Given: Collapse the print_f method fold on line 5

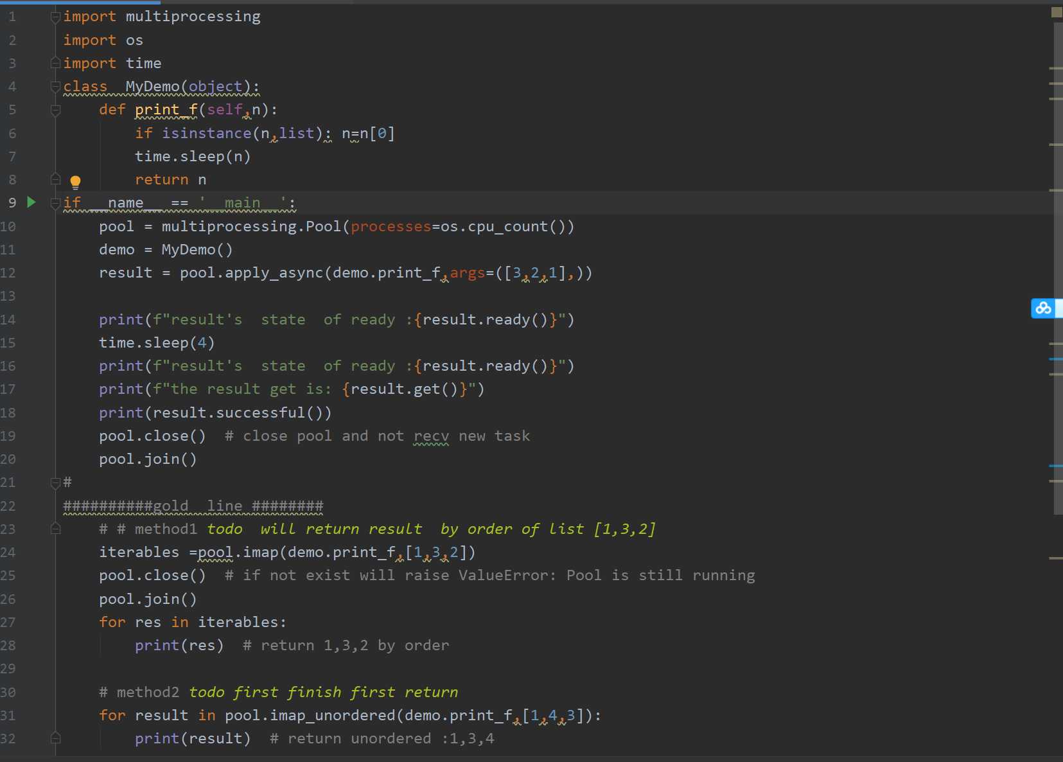Looking at the screenshot, I should (x=56, y=110).
